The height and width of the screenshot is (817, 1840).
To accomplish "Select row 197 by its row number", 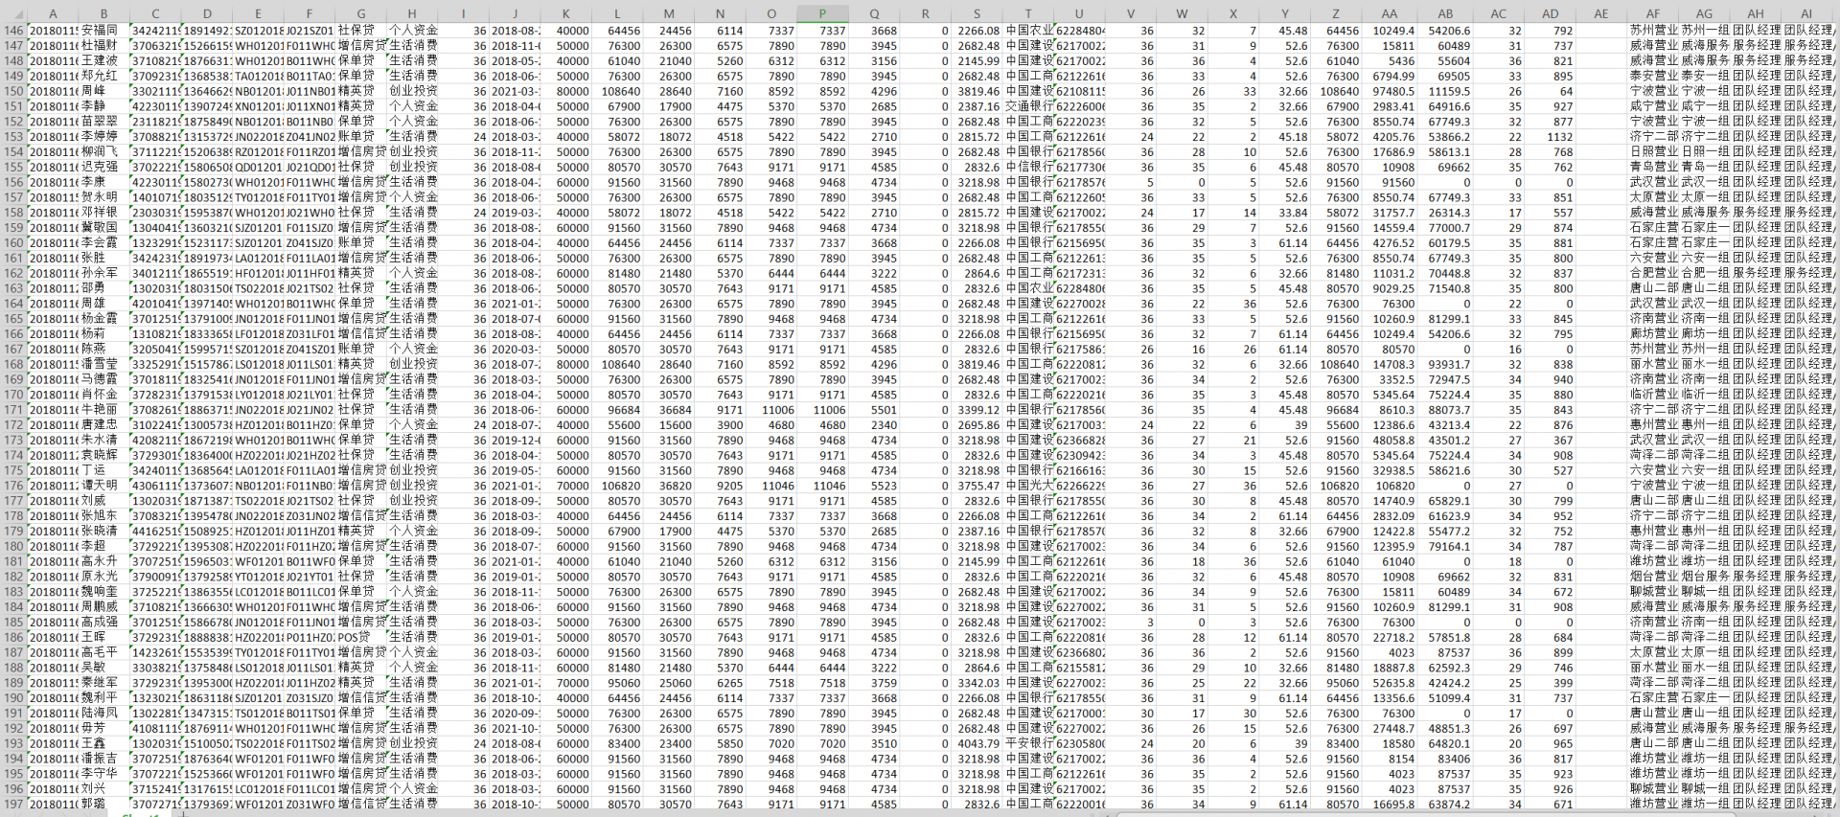I will pyautogui.click(x=13, y=805).
